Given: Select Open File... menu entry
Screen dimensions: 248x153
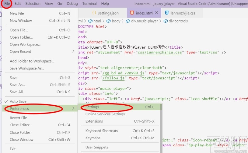Looking at the screenshot, I should (x=40, y=30).
